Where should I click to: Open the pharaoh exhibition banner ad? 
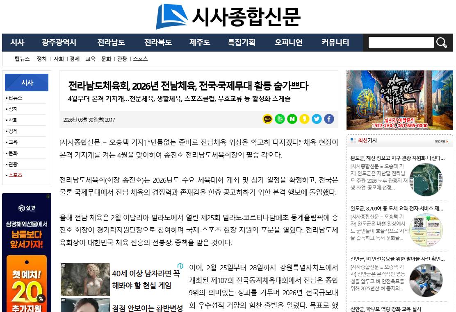399,100
